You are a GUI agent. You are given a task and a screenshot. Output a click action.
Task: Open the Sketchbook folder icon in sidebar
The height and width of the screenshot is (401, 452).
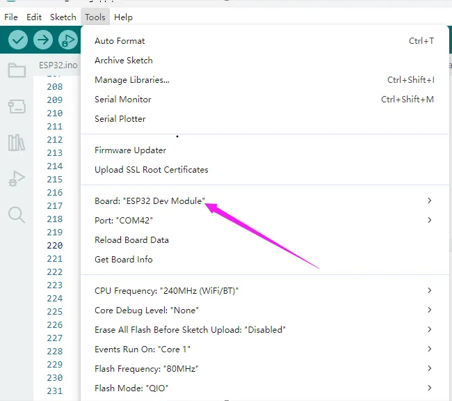[x=16, y=70]
